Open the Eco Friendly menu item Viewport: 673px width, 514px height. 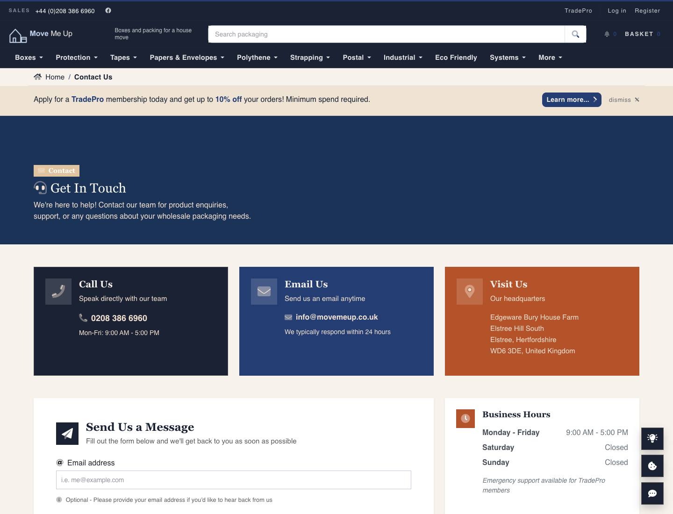456,57
